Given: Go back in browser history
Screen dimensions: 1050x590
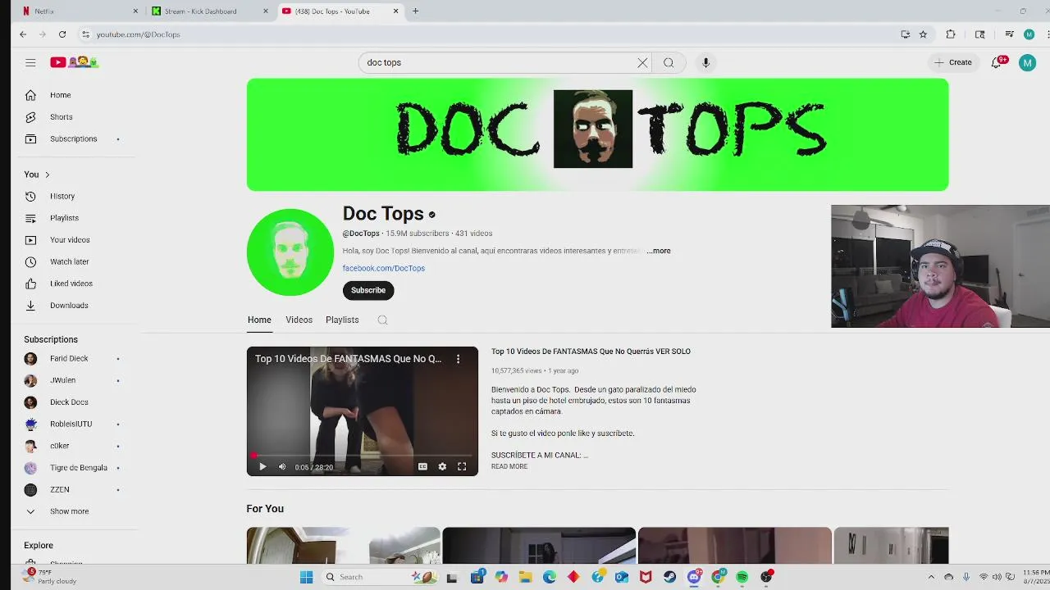Looking at the screenshot, I should tap(23, 34).
